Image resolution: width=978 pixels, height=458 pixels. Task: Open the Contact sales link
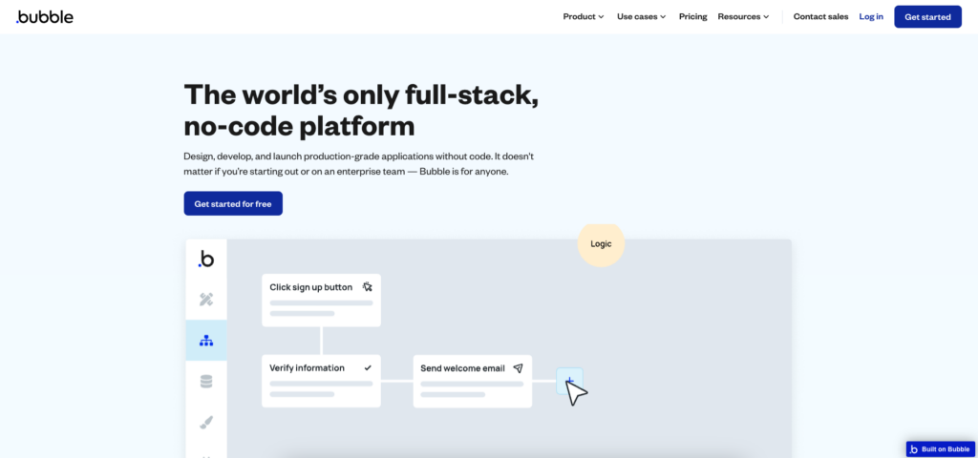pyautogui.click(x=820, y=17)
